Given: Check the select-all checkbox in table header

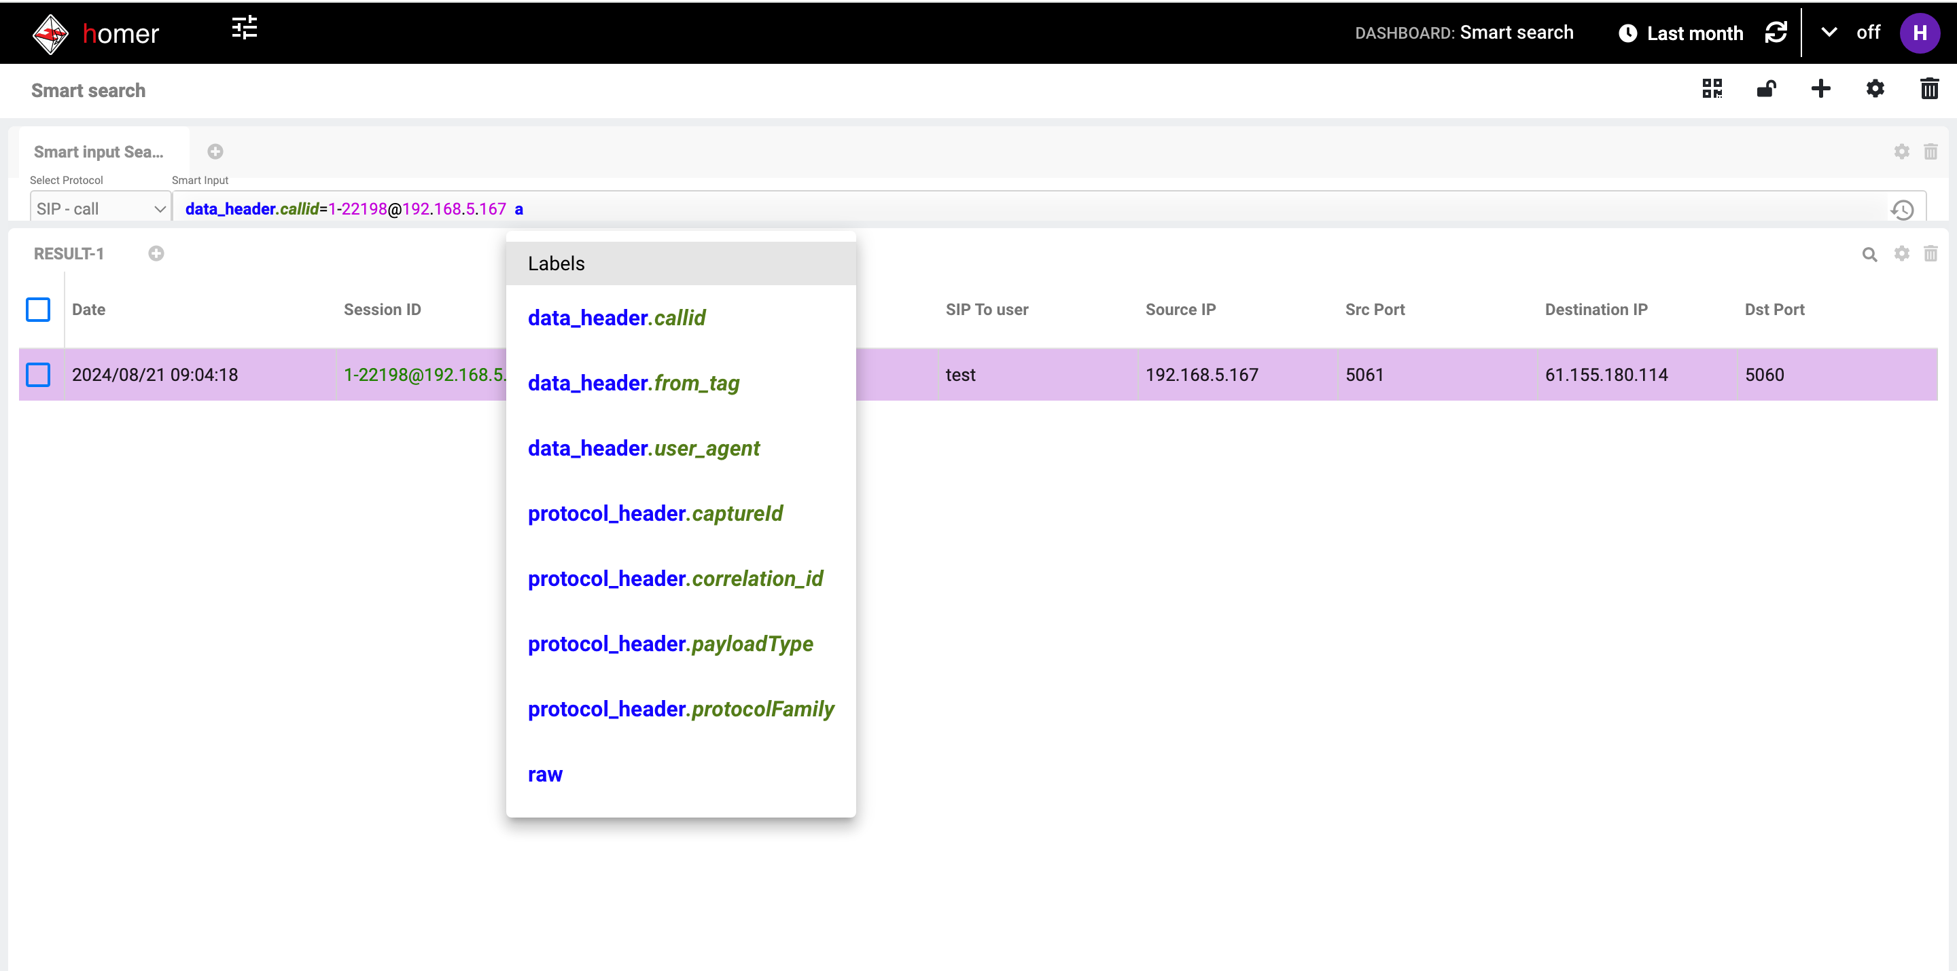Looking at the screenshot, I should coord(38,310).
